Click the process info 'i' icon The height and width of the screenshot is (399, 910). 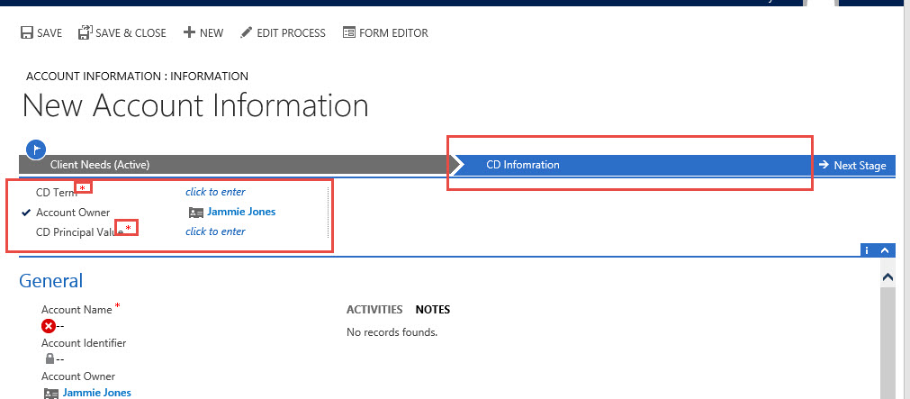pos(868,250)
